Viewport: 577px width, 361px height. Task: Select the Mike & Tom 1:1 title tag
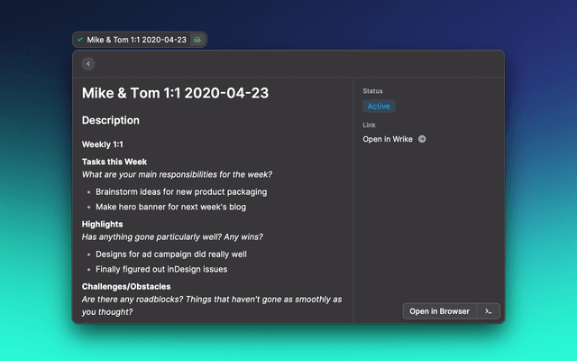coord(137,40)
